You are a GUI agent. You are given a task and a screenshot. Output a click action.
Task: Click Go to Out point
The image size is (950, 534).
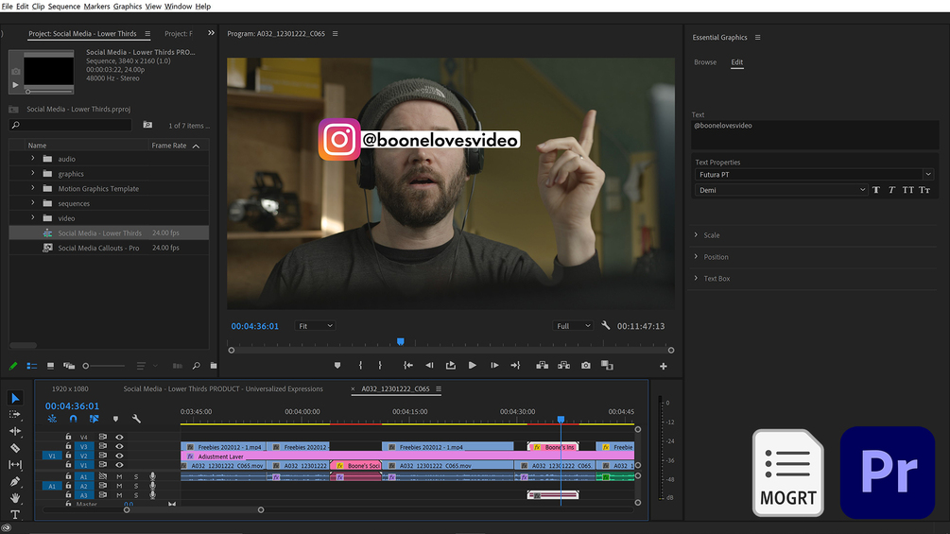[x=515, y=365]
